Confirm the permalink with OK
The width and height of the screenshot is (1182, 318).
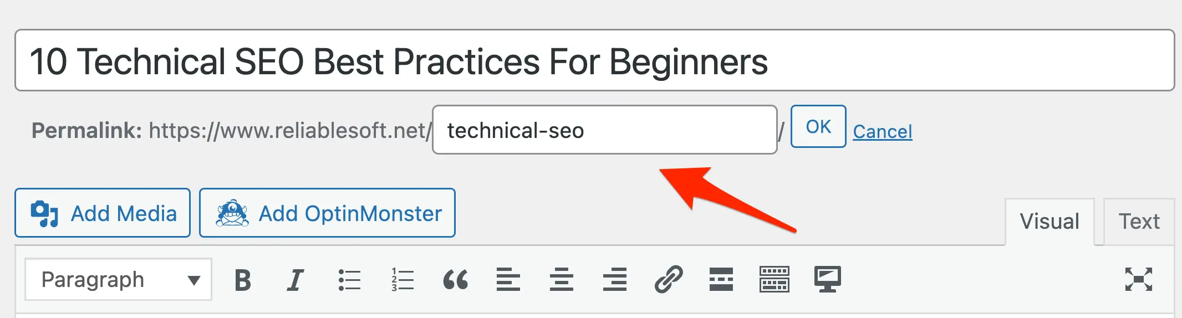coord(818,127)
